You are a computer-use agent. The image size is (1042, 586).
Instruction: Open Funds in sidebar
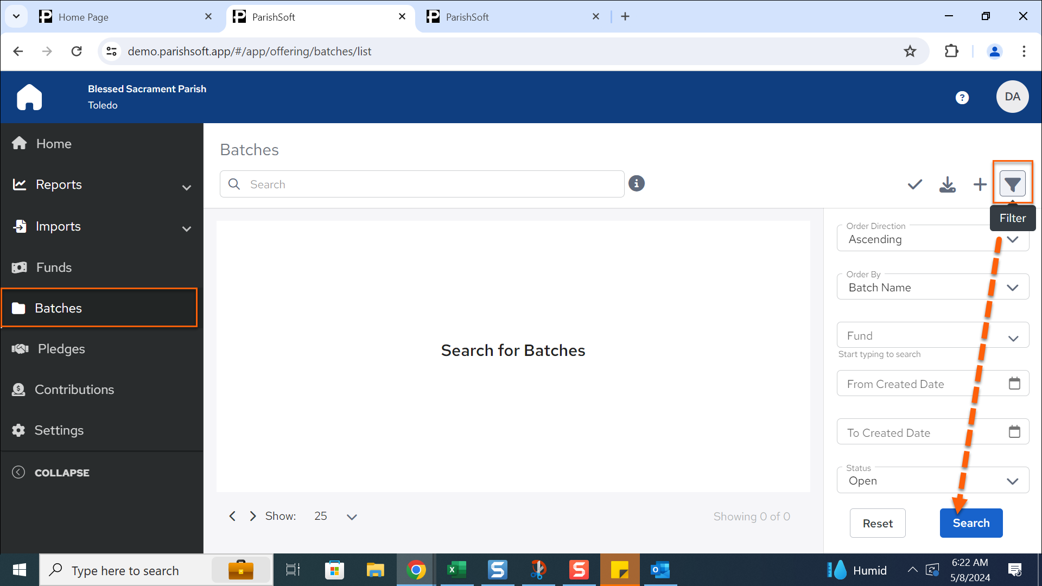[102, 267]
